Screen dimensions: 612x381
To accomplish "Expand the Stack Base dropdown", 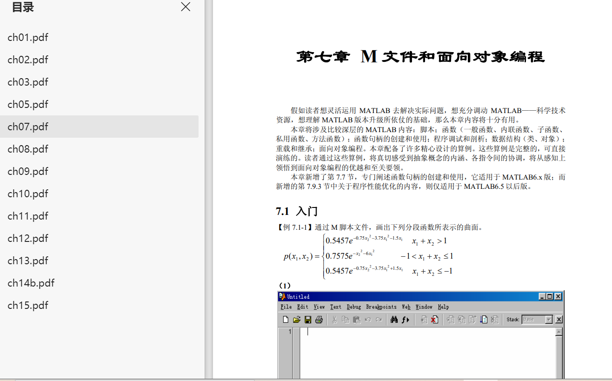I will point(548,320).
